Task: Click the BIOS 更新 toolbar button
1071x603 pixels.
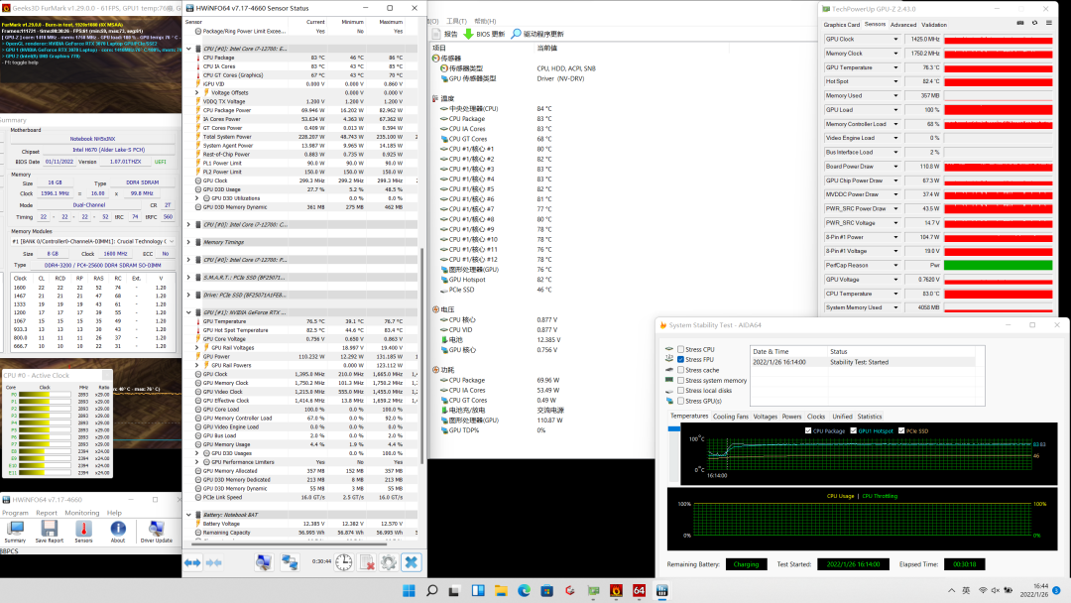Action: (484, 34)
